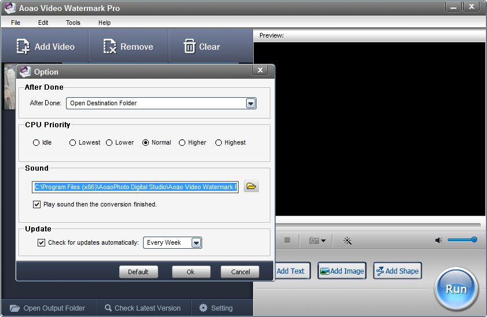Click the preview seek progress bar
Viewport: 487px width, 317px height.
[378, 224]
